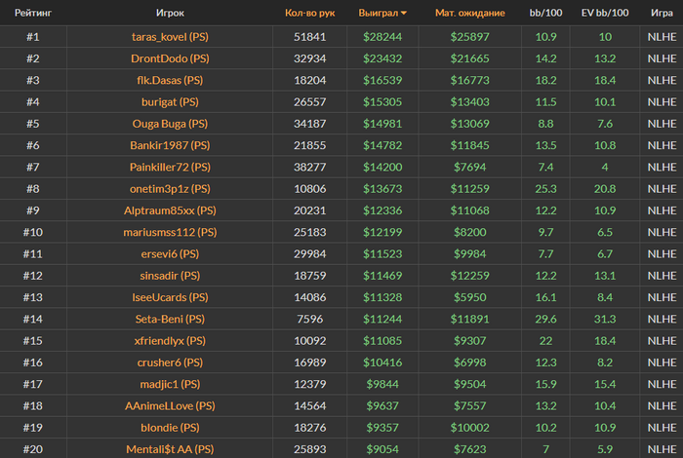Screen dimensions: 683x458
Task: Sort table by Кол-во рук column
Action: pyautogui.click(x=309, y=13)
